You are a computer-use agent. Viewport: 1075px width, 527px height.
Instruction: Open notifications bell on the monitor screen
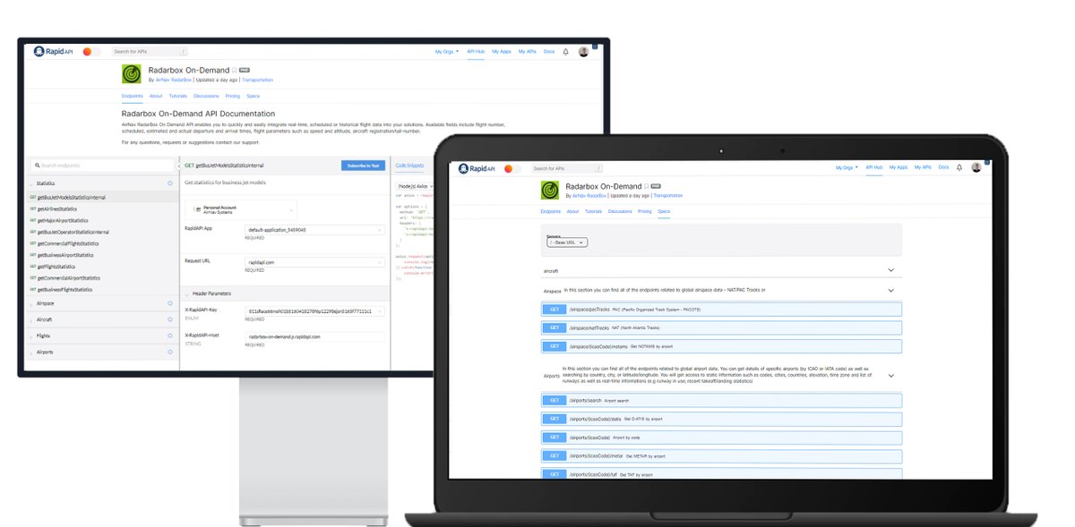pyautogui.click(x=565, y=52)
